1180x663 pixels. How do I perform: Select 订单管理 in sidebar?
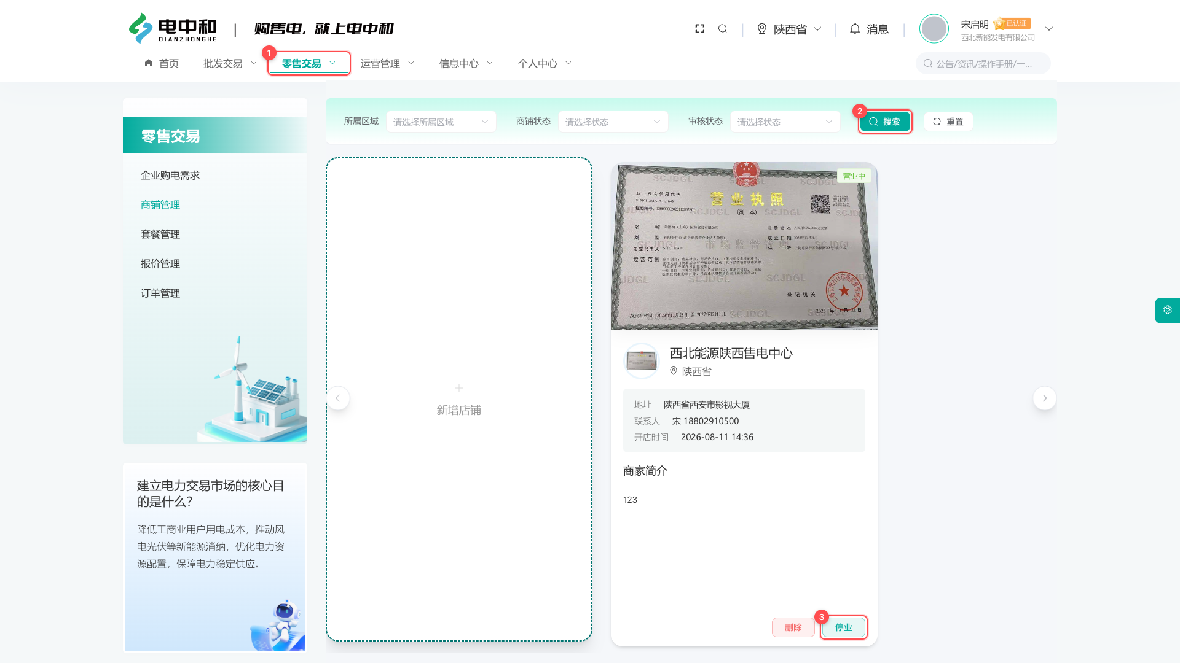[160, 293]
